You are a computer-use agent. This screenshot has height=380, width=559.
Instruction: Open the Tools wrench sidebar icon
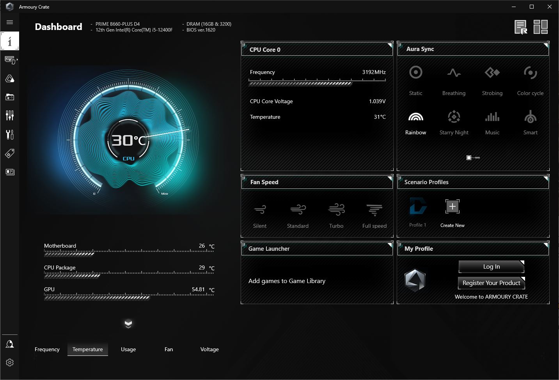[10, 134]
